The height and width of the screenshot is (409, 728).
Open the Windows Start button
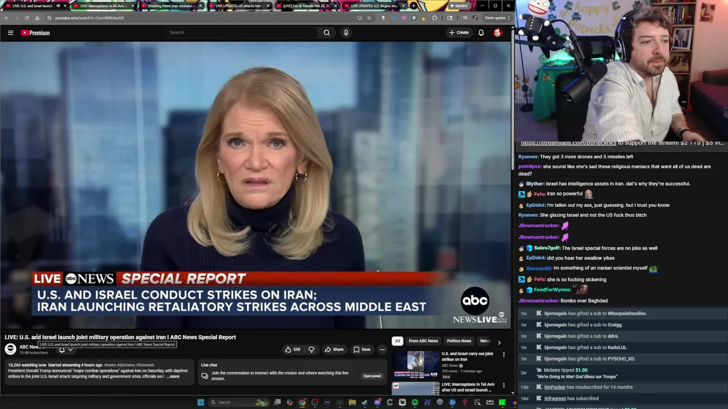pyautogui.click(x=201, y=402)
